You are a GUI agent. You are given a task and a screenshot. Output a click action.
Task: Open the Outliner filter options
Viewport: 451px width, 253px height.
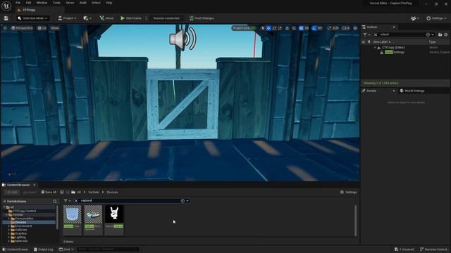click(366, 34)
